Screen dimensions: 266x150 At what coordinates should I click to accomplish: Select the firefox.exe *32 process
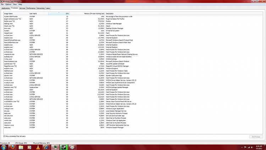[x=82, y=21]
